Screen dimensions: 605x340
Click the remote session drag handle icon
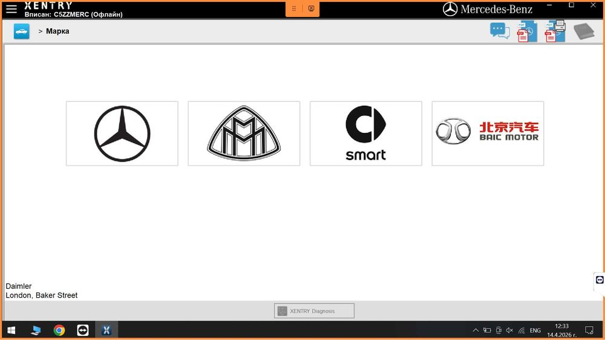point(294,8)
